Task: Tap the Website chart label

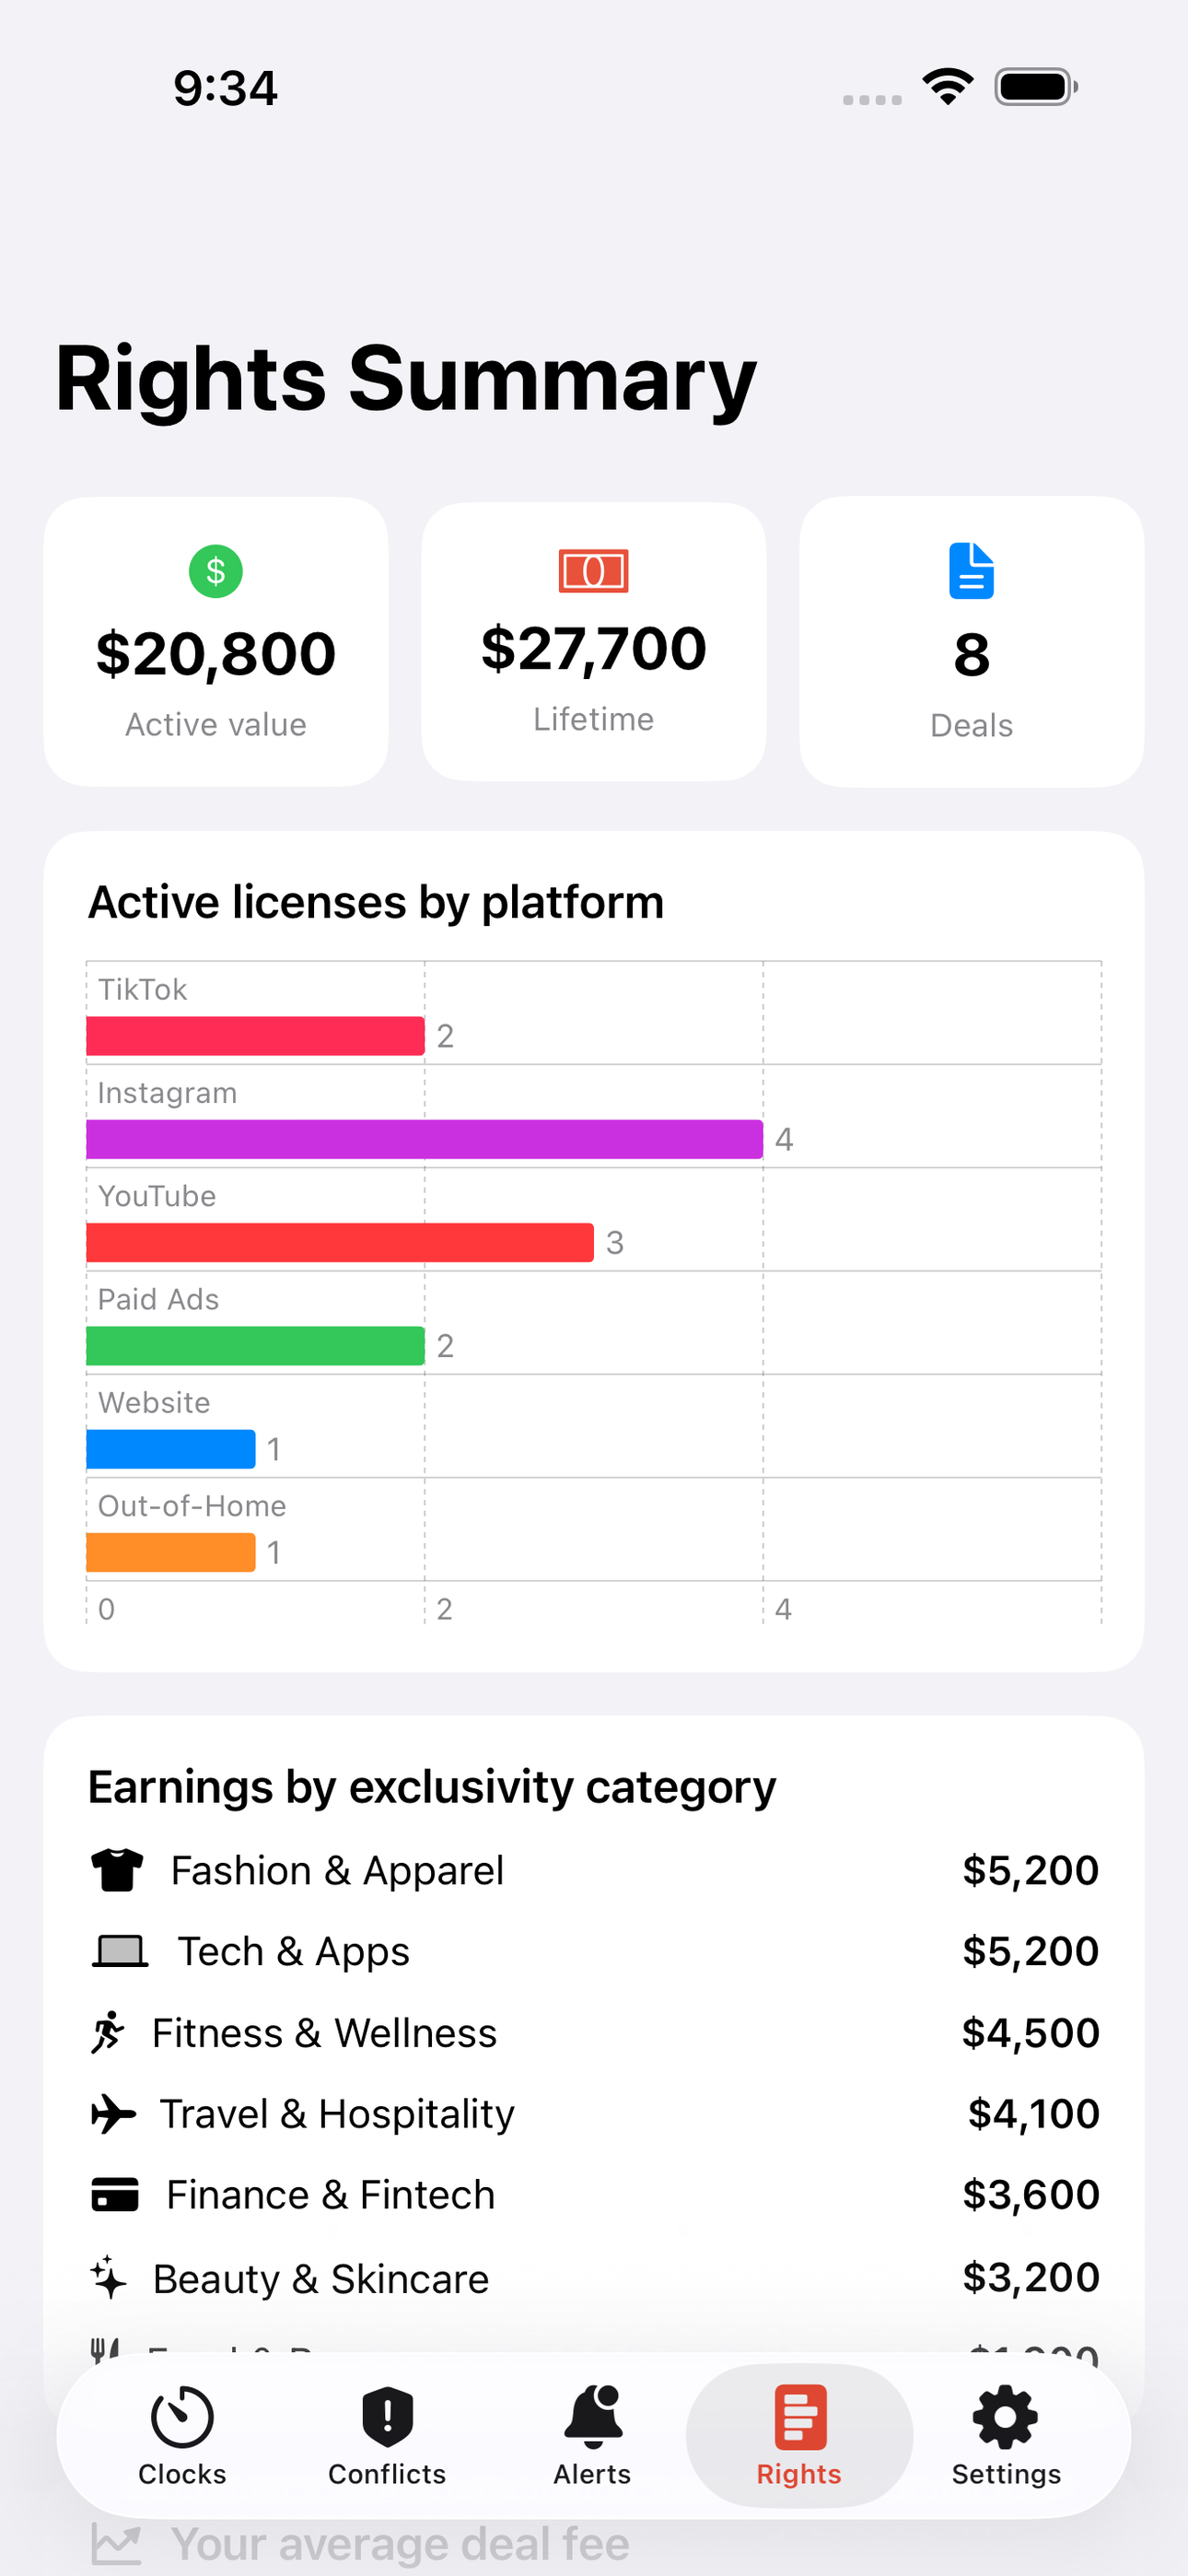Action: click(x=154, y=1403)
